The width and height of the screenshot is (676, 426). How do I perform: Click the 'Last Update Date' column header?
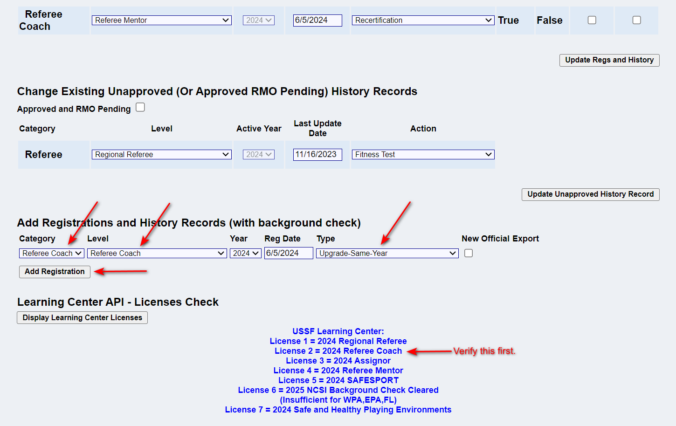(317, 128)
